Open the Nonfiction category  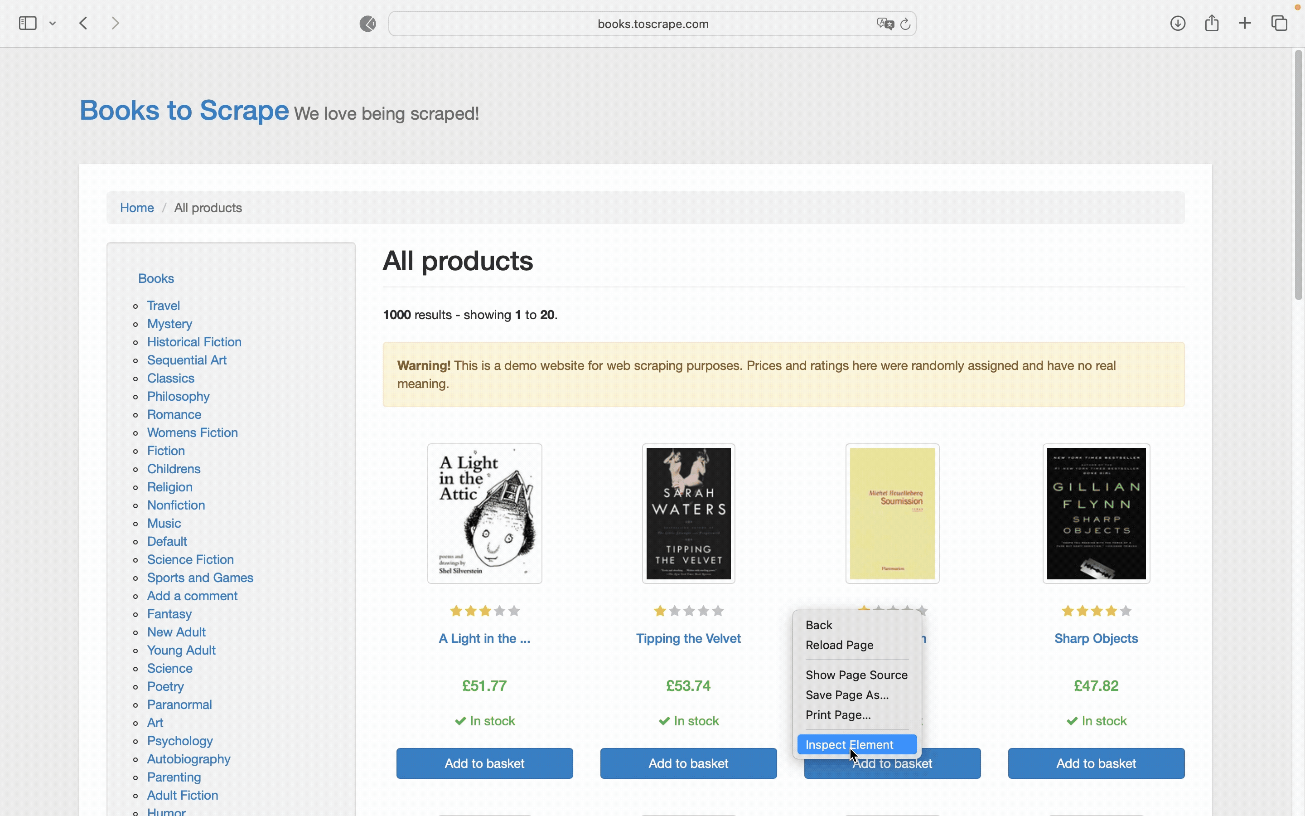click(176, 505)
